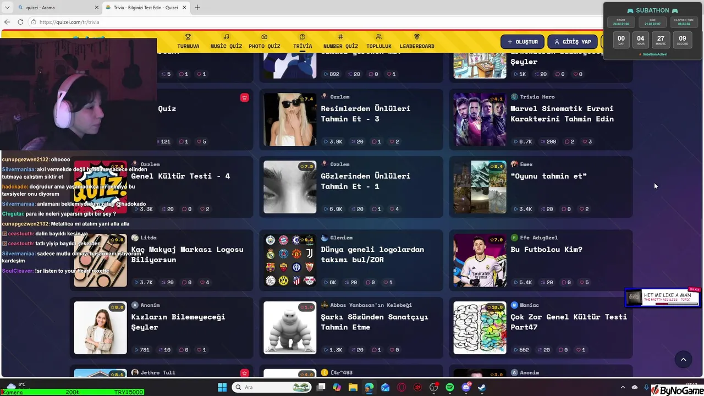Viewport: 704px width, 396px height.
Task: Open 'Kızların Bilemeyeceği Şeyler' quiz title
Action: coord(178,322)
